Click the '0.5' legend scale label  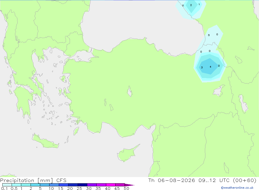pos(14,188)
